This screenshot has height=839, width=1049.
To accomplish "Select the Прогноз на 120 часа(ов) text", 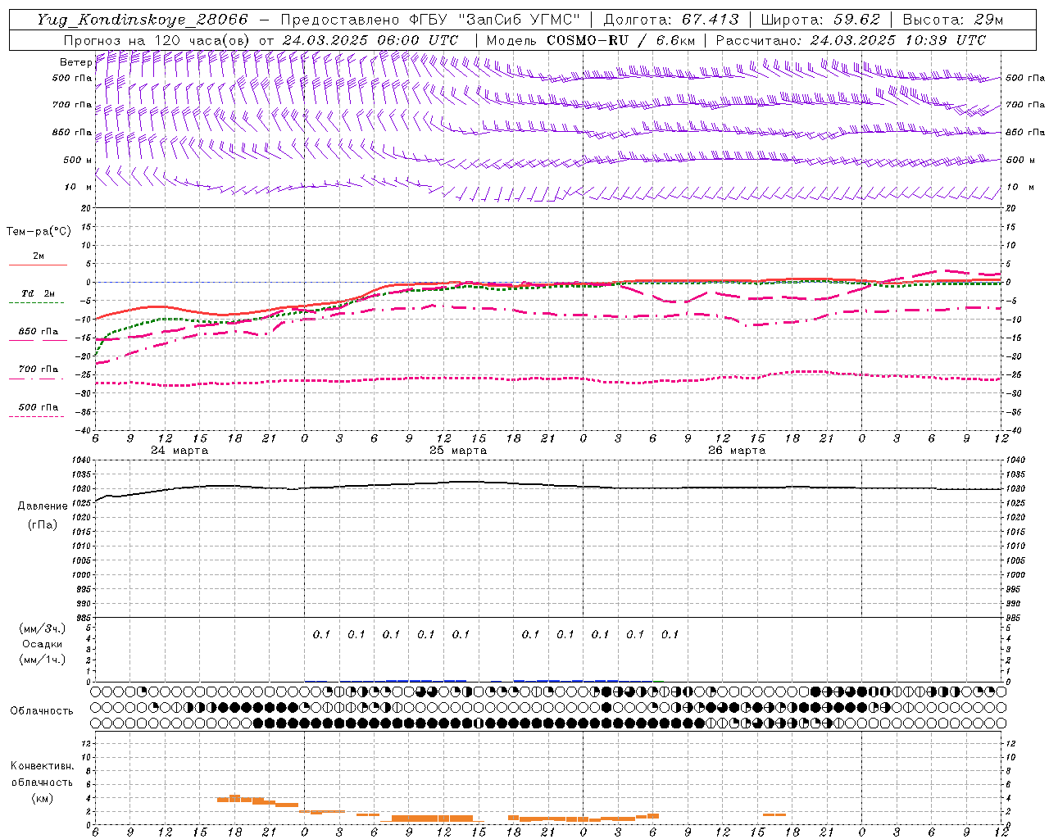I will tap(157, 40).
